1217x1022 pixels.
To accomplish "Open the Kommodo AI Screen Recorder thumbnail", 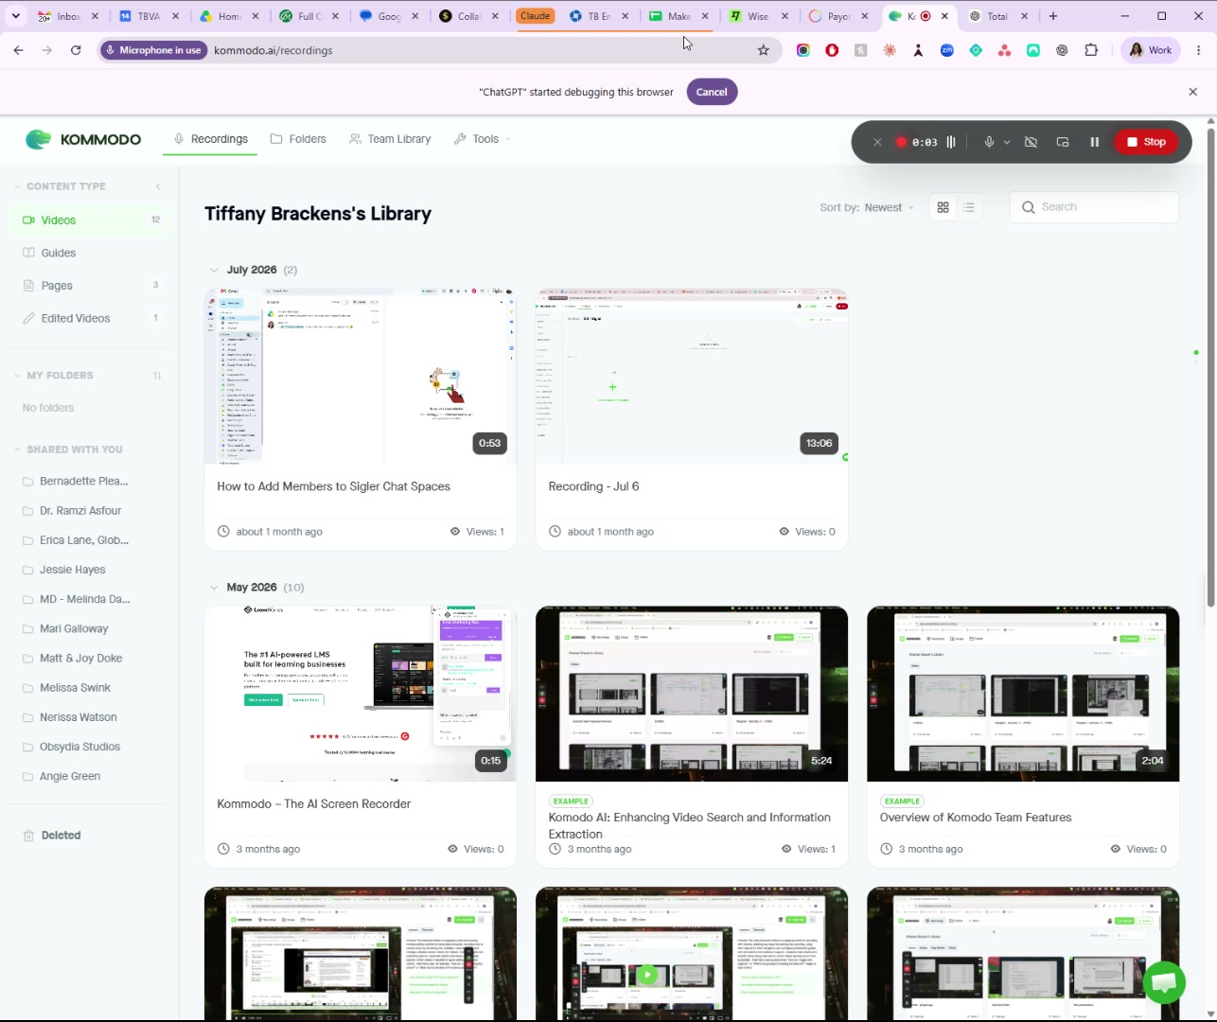I will tap(361, 694).
